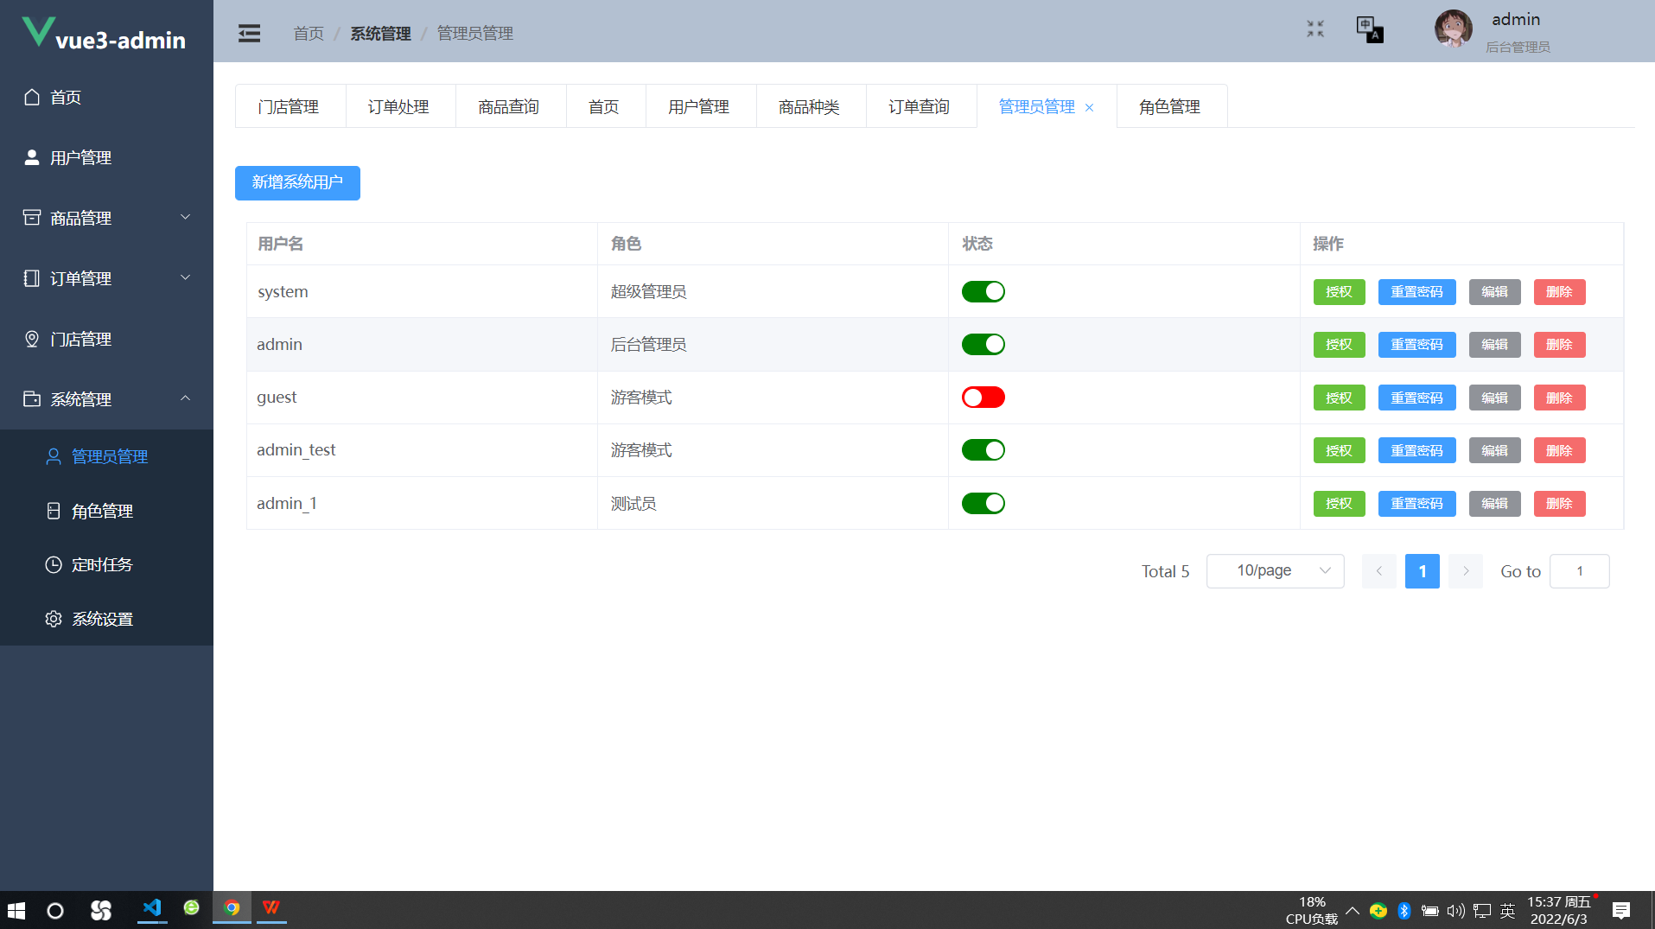This screenshot has height=929, width=1655.
Task: Click 重置密码 for admin_1 user
Action: pyautogui.click(x=1416, y=504)
